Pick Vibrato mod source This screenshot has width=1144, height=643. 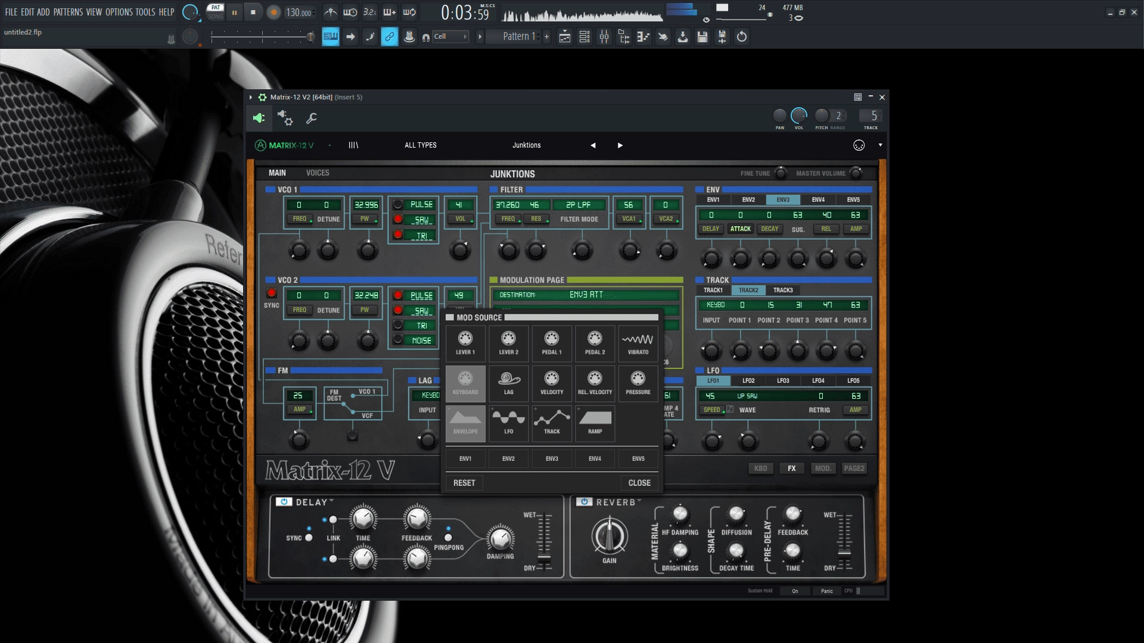pyautogui.click(x=638, y=344)
